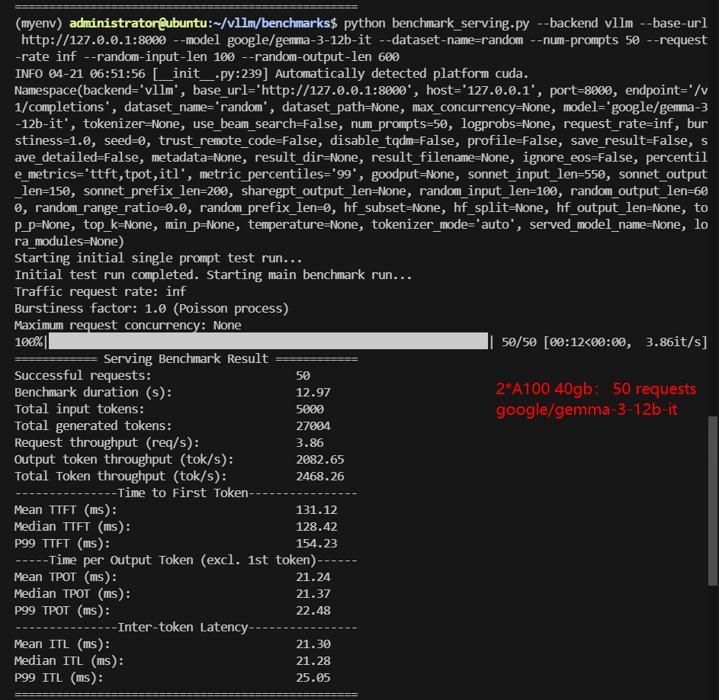Click the 'Successful requests:' label
The height and width of the screenshot is (700, 719).
(x=82, y=376)
